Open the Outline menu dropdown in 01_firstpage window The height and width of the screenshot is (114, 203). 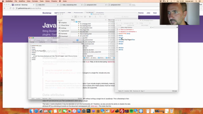click(136, 28)
